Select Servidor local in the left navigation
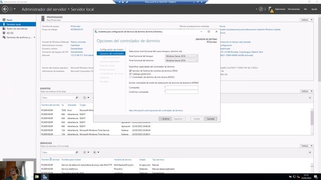Image resolution: width=321 pixels, height=180 pixels. click(x=18, y=24)
